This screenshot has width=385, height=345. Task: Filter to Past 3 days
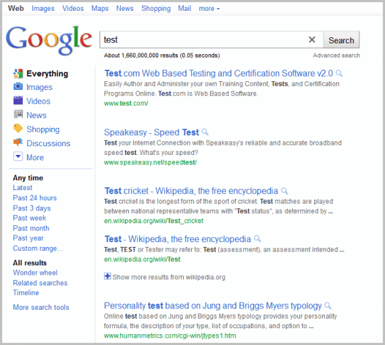point(32,208)
